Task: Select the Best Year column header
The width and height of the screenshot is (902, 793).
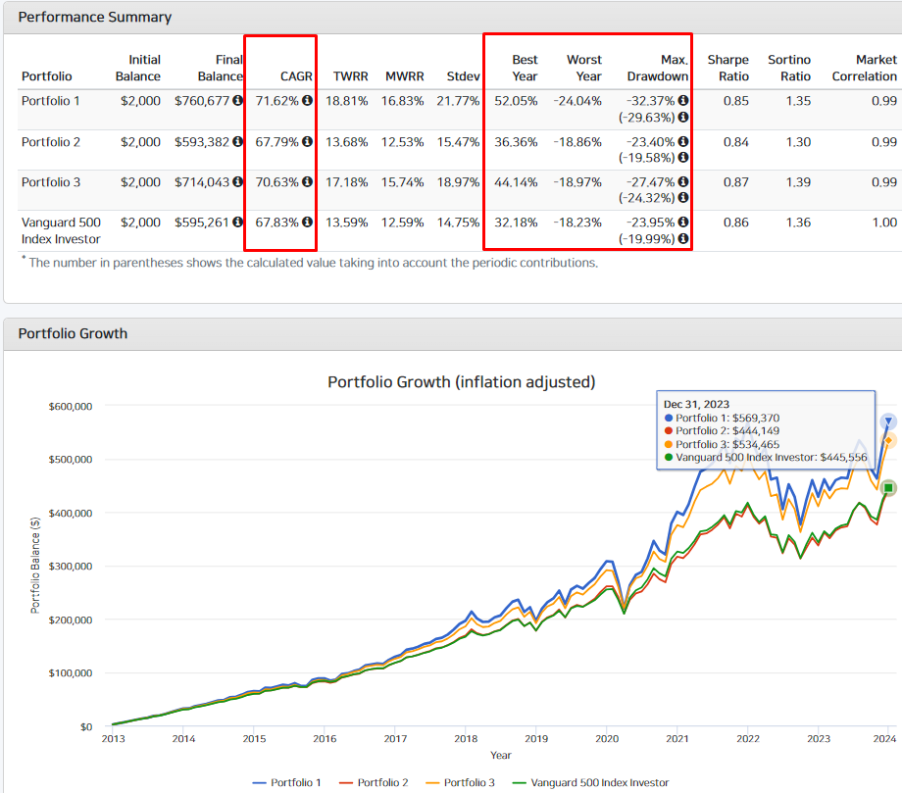Action: point(525,68)
